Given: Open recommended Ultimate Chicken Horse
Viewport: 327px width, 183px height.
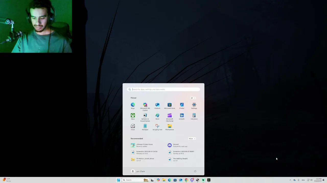Looking at the screenshot, I should coord(145,145).
